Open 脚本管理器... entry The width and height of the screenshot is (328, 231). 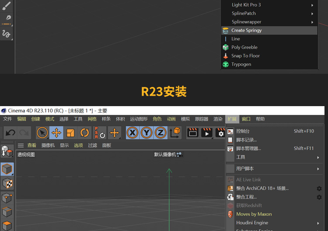click(274, 148)
